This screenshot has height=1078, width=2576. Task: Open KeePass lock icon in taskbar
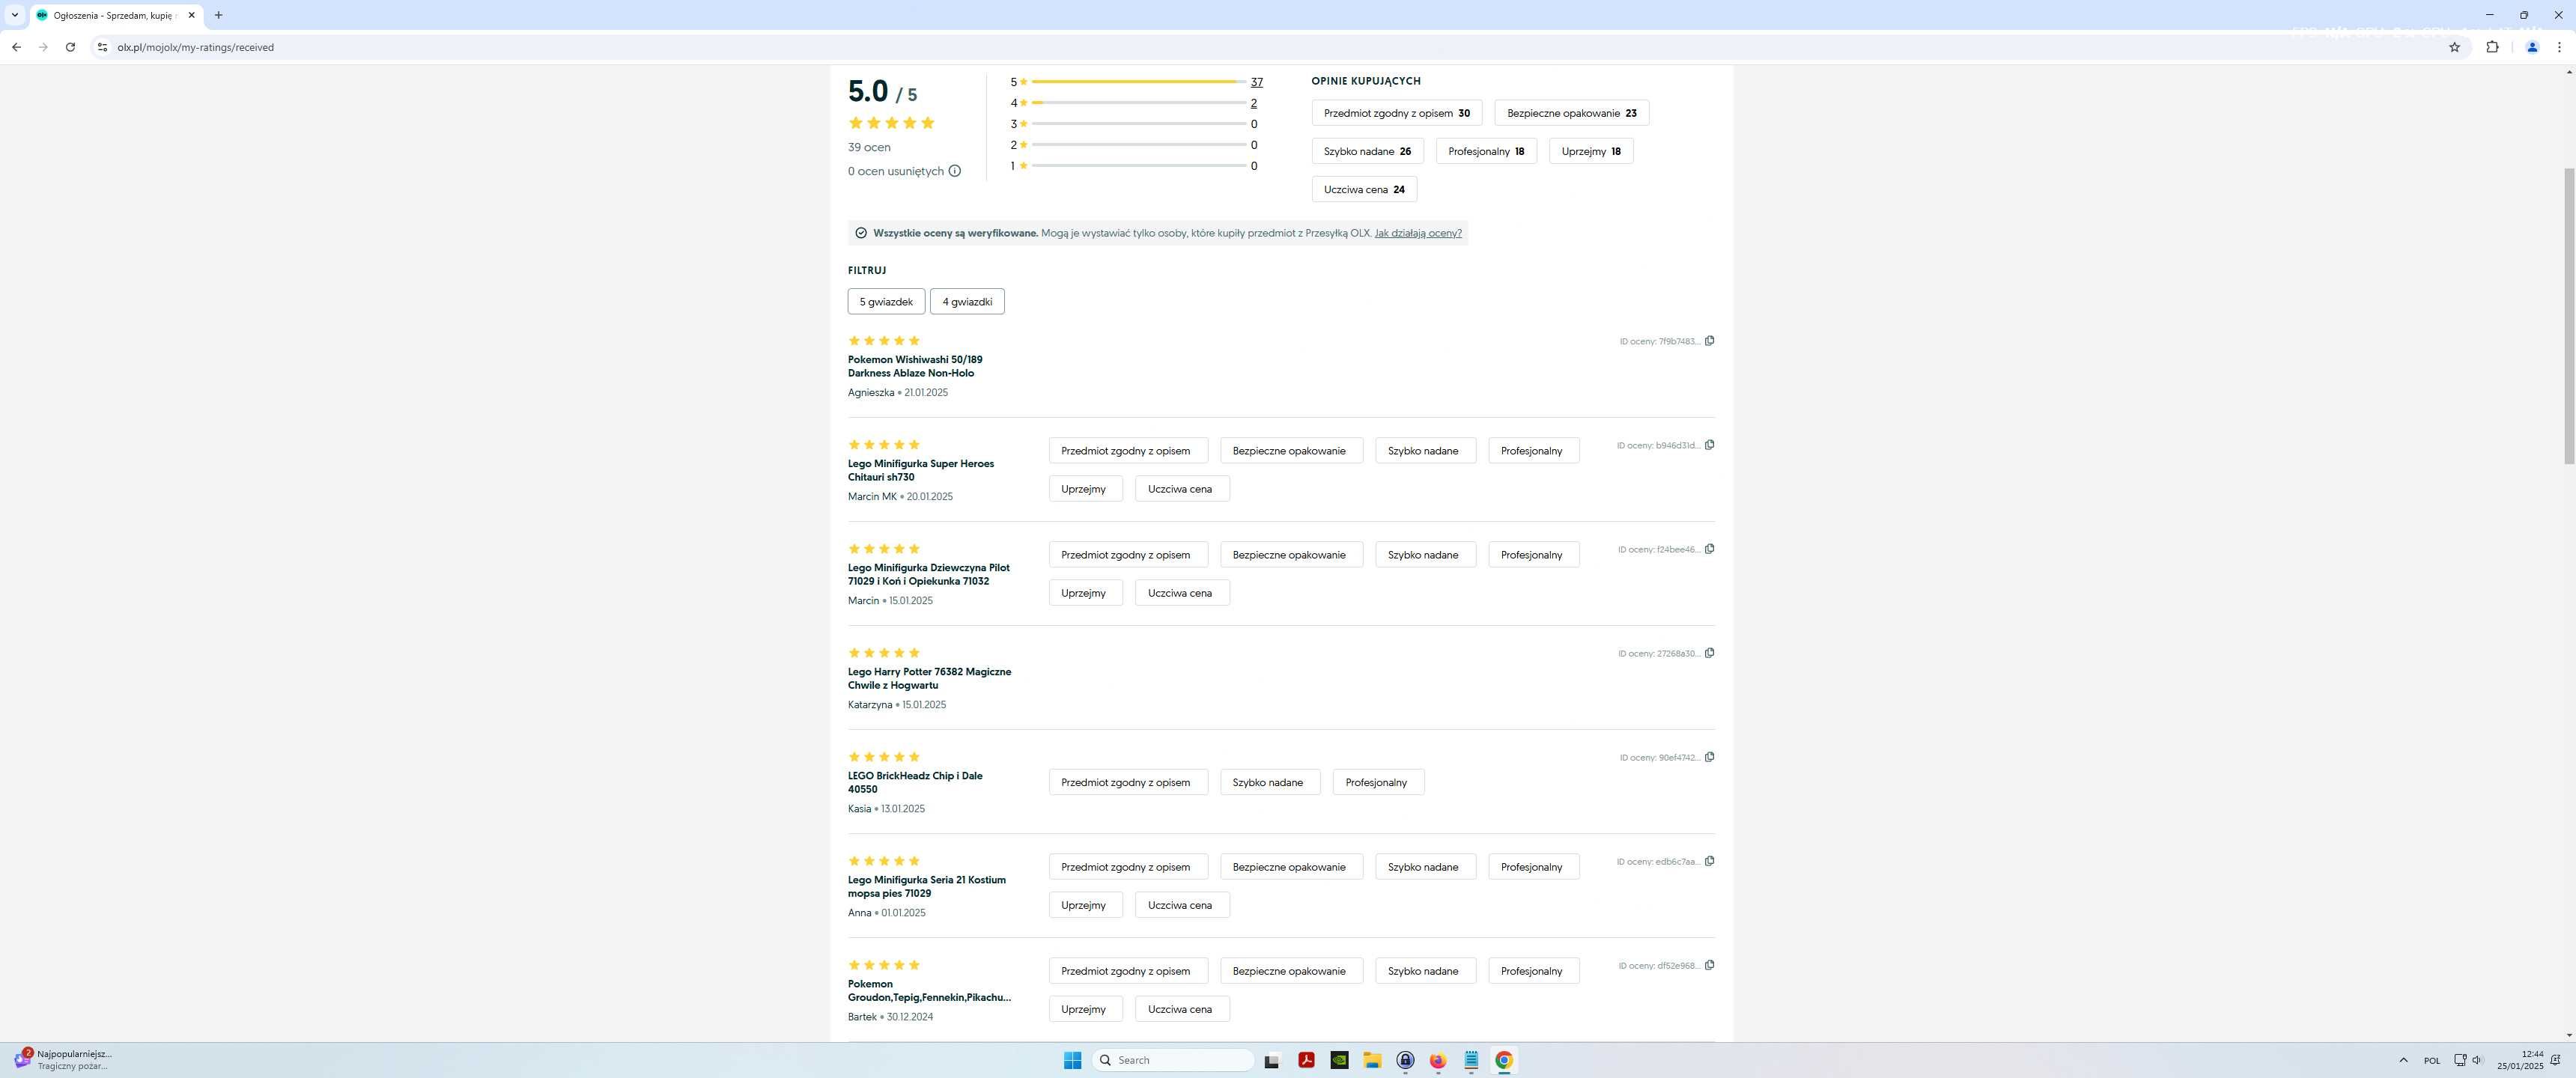(x=1405, y=1060)
